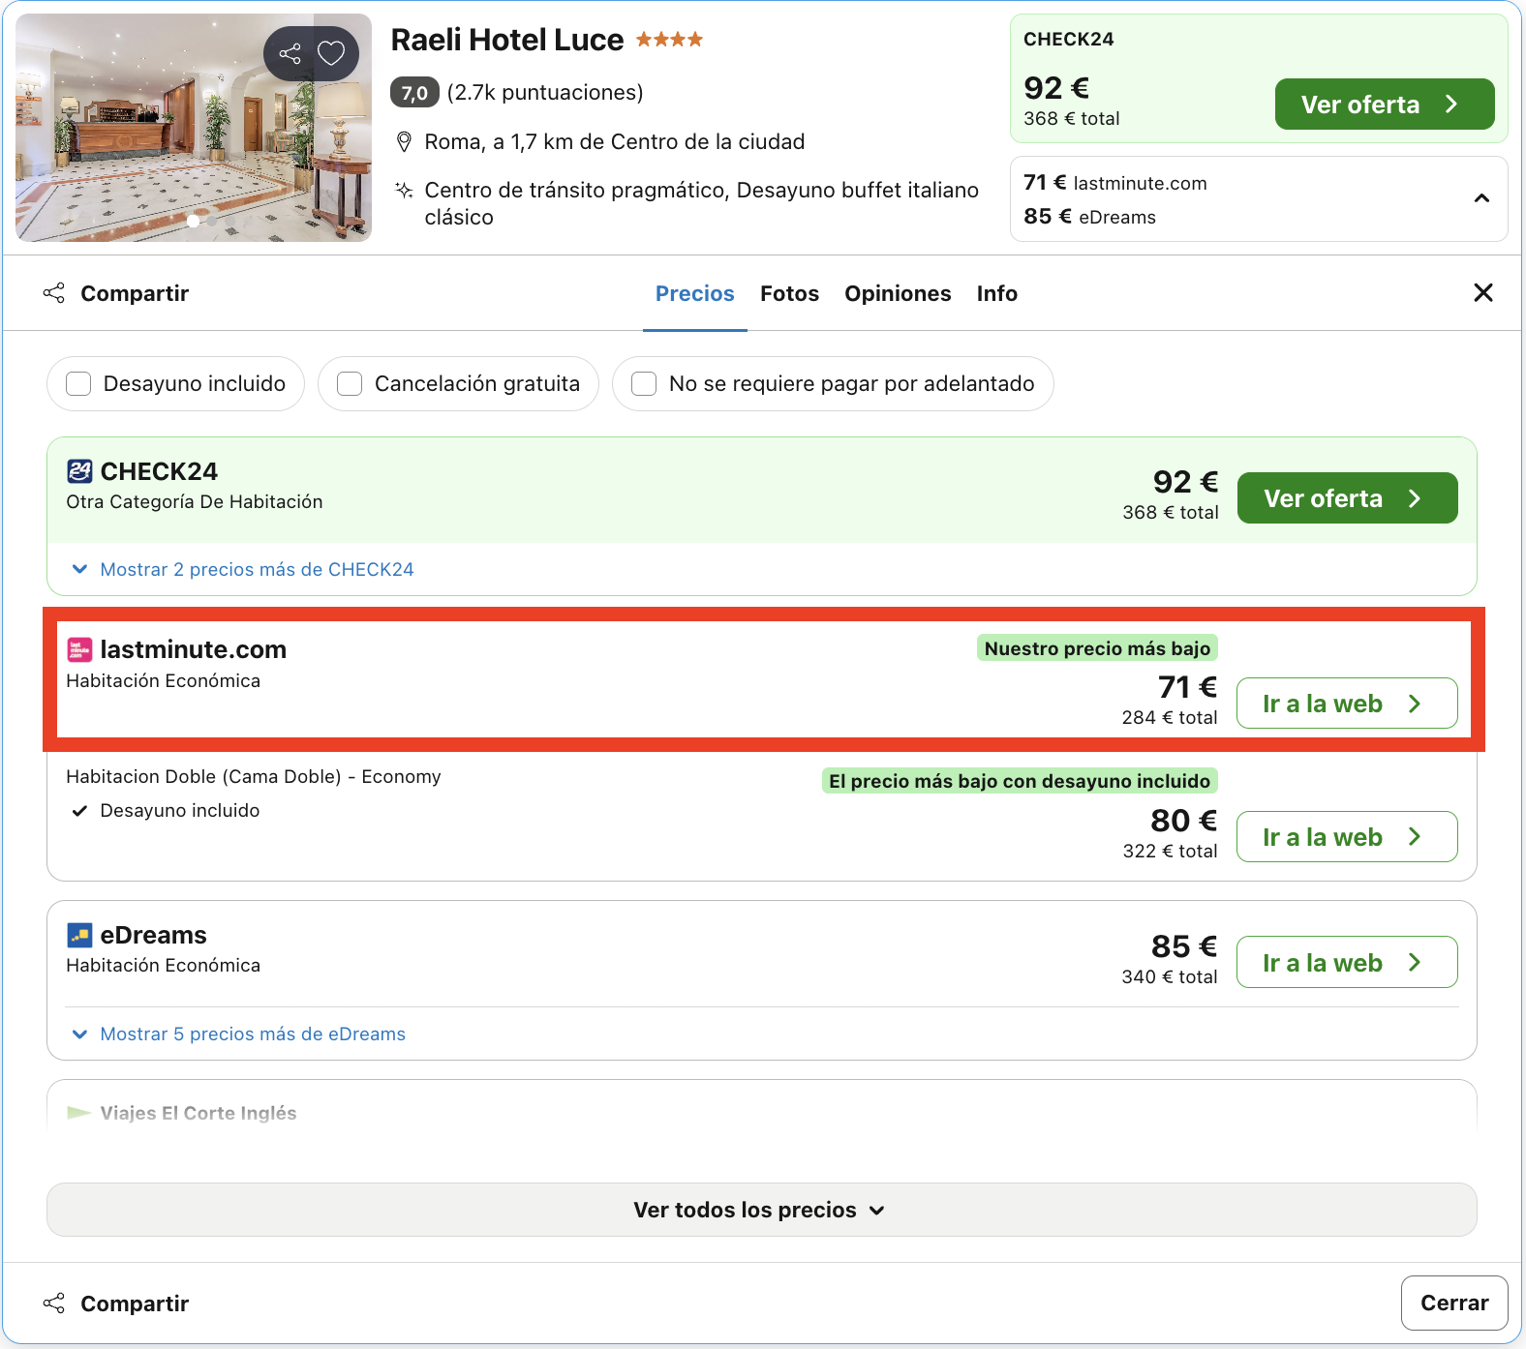Screen dimensions: 1526x1349
Task: Save hotel with the heart icon
Action: coord(331,53)
